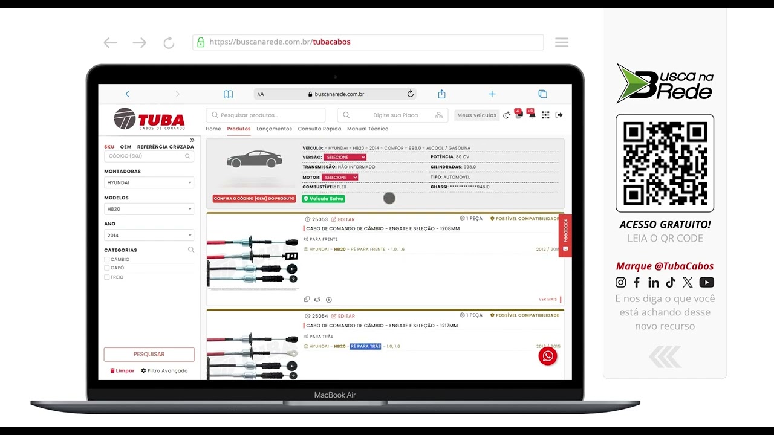Click the Limpar link
The height and width of the screenshot is (435, 774).
(122, 370)
